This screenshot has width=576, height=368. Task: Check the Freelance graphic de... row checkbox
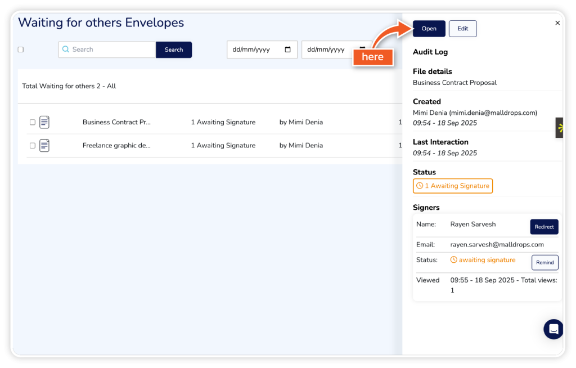tap(33, 145)
